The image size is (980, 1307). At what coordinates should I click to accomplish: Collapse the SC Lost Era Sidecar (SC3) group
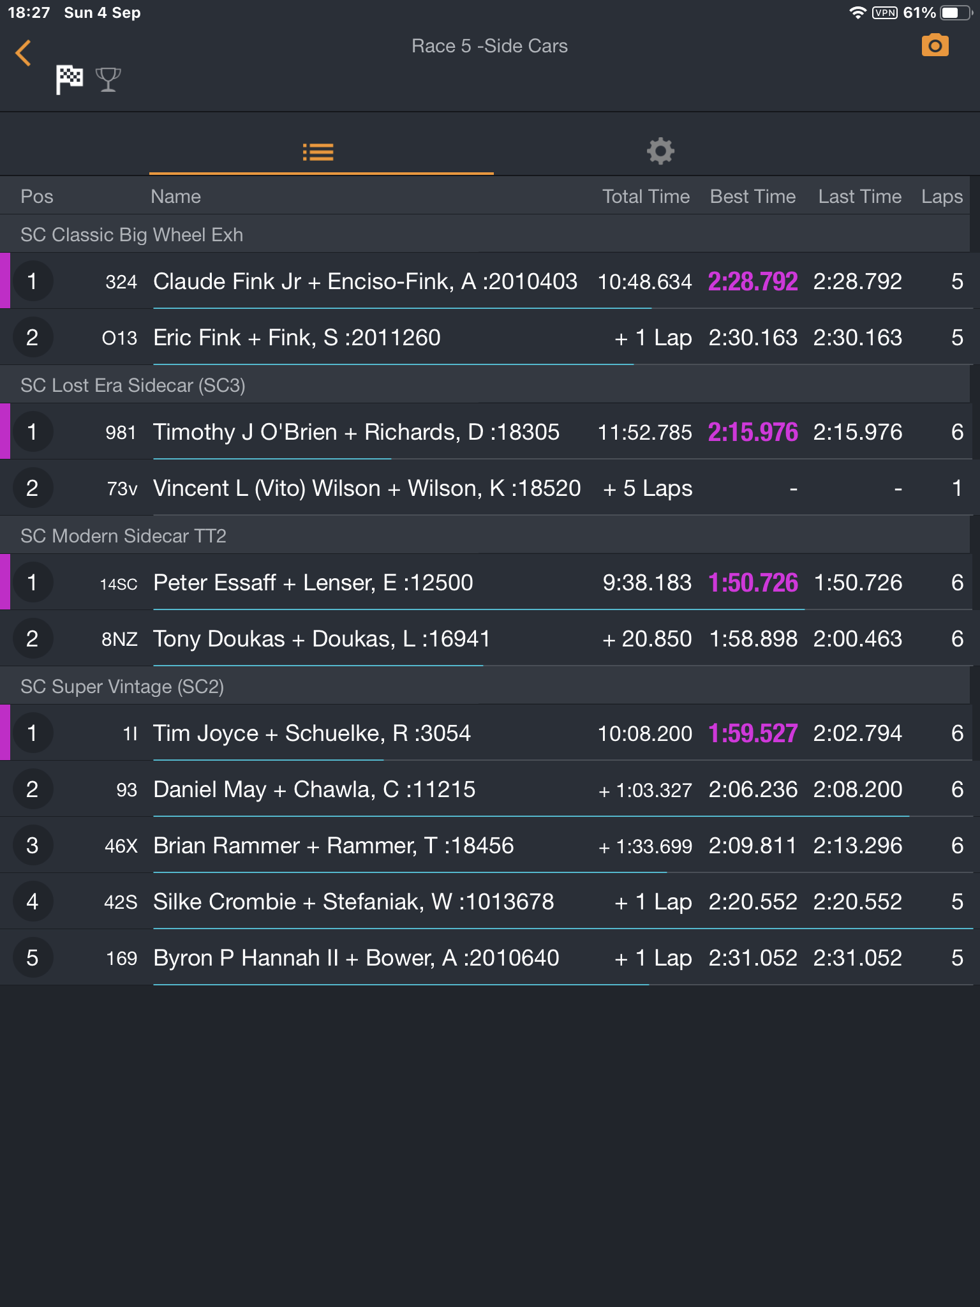click(133, 385)
